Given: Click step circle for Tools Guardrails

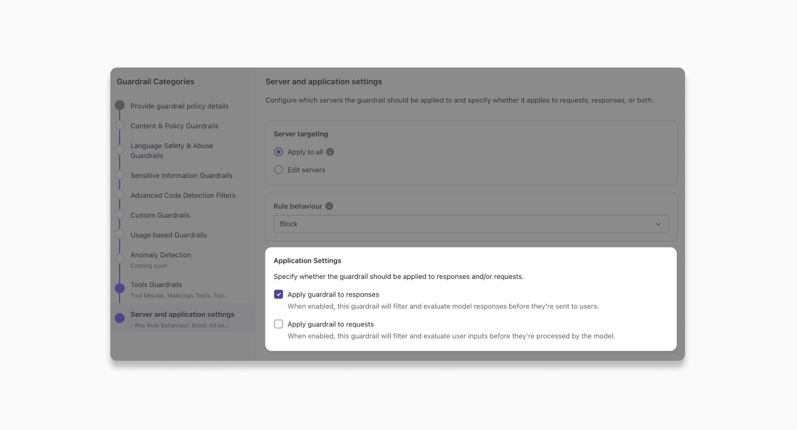Looking at the screenshot, I should tap(120, 288).
